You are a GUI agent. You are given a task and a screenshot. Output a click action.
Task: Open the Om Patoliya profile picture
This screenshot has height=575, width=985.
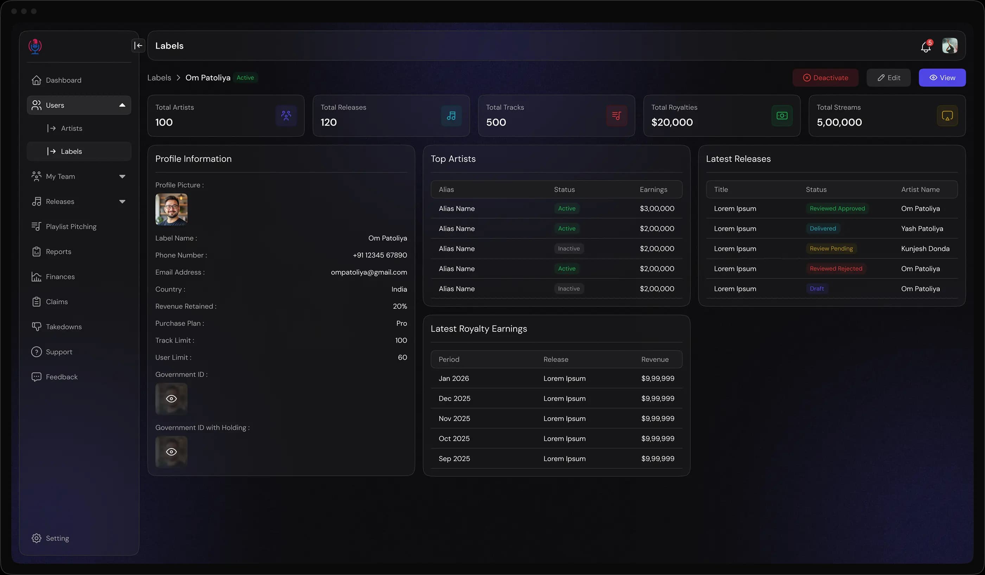point(172,209)
